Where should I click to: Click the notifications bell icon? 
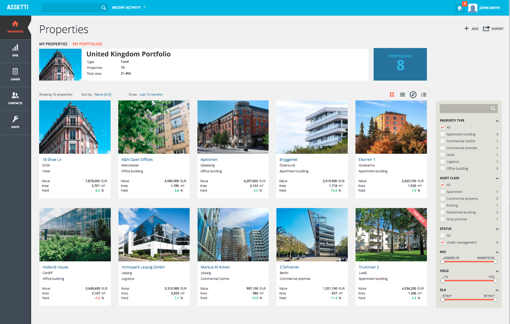click(460, 8)
